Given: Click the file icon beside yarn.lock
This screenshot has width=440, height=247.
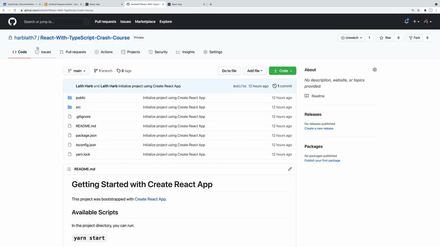Looking at the screenshot, I should coord(70,154).
